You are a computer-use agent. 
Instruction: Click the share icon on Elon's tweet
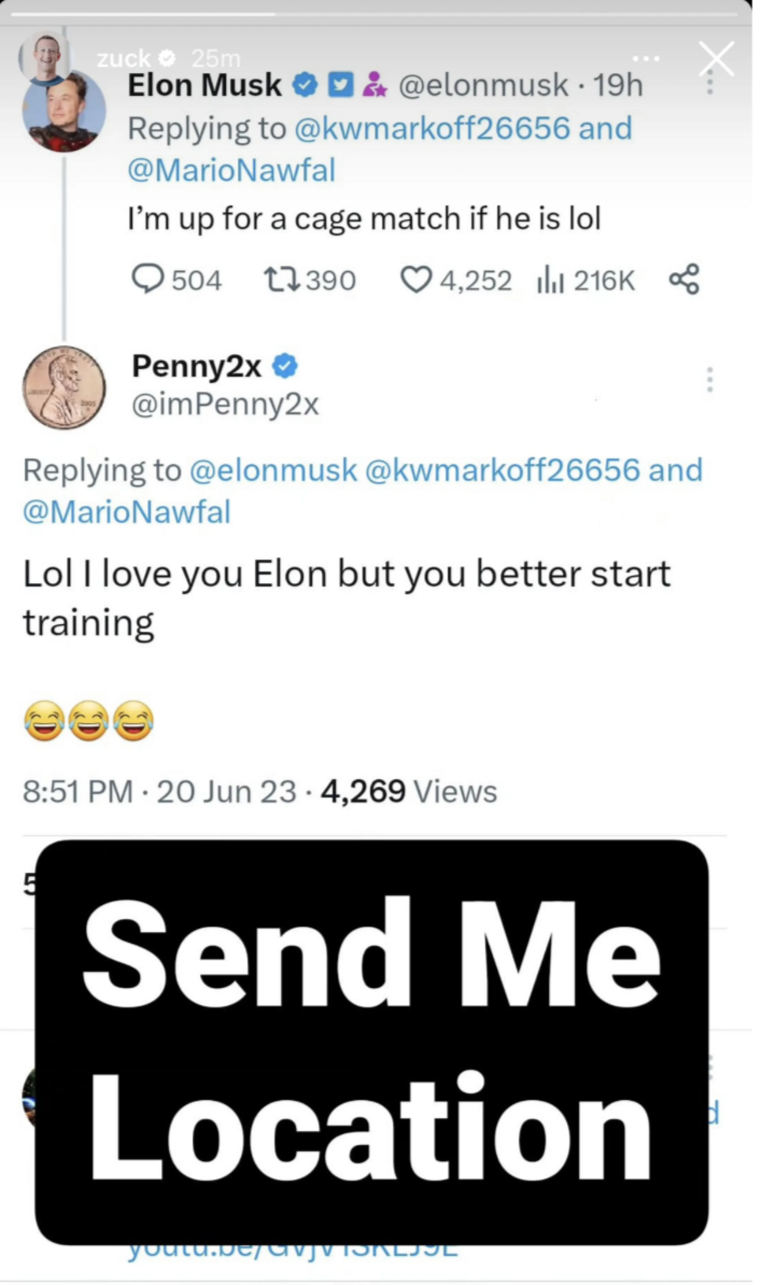[x=684, y=280]
